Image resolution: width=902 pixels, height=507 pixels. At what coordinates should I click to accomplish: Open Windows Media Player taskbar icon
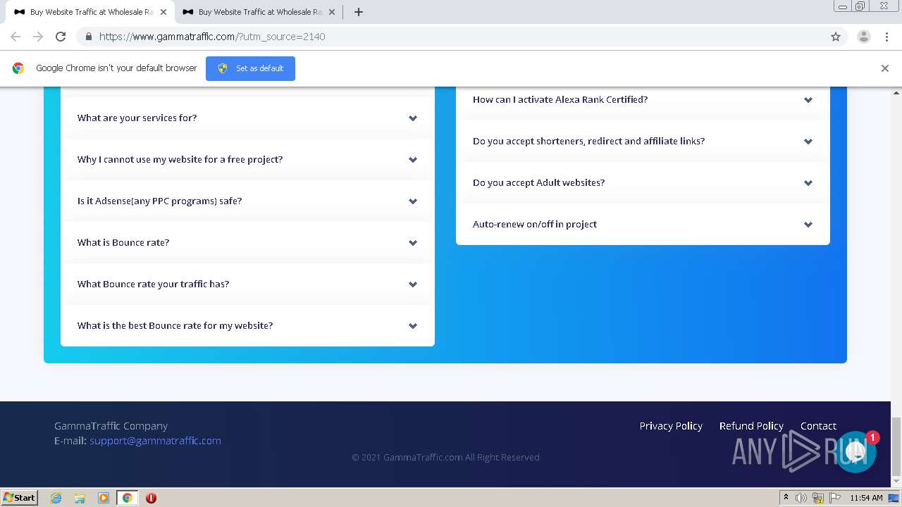coord(104,498)
